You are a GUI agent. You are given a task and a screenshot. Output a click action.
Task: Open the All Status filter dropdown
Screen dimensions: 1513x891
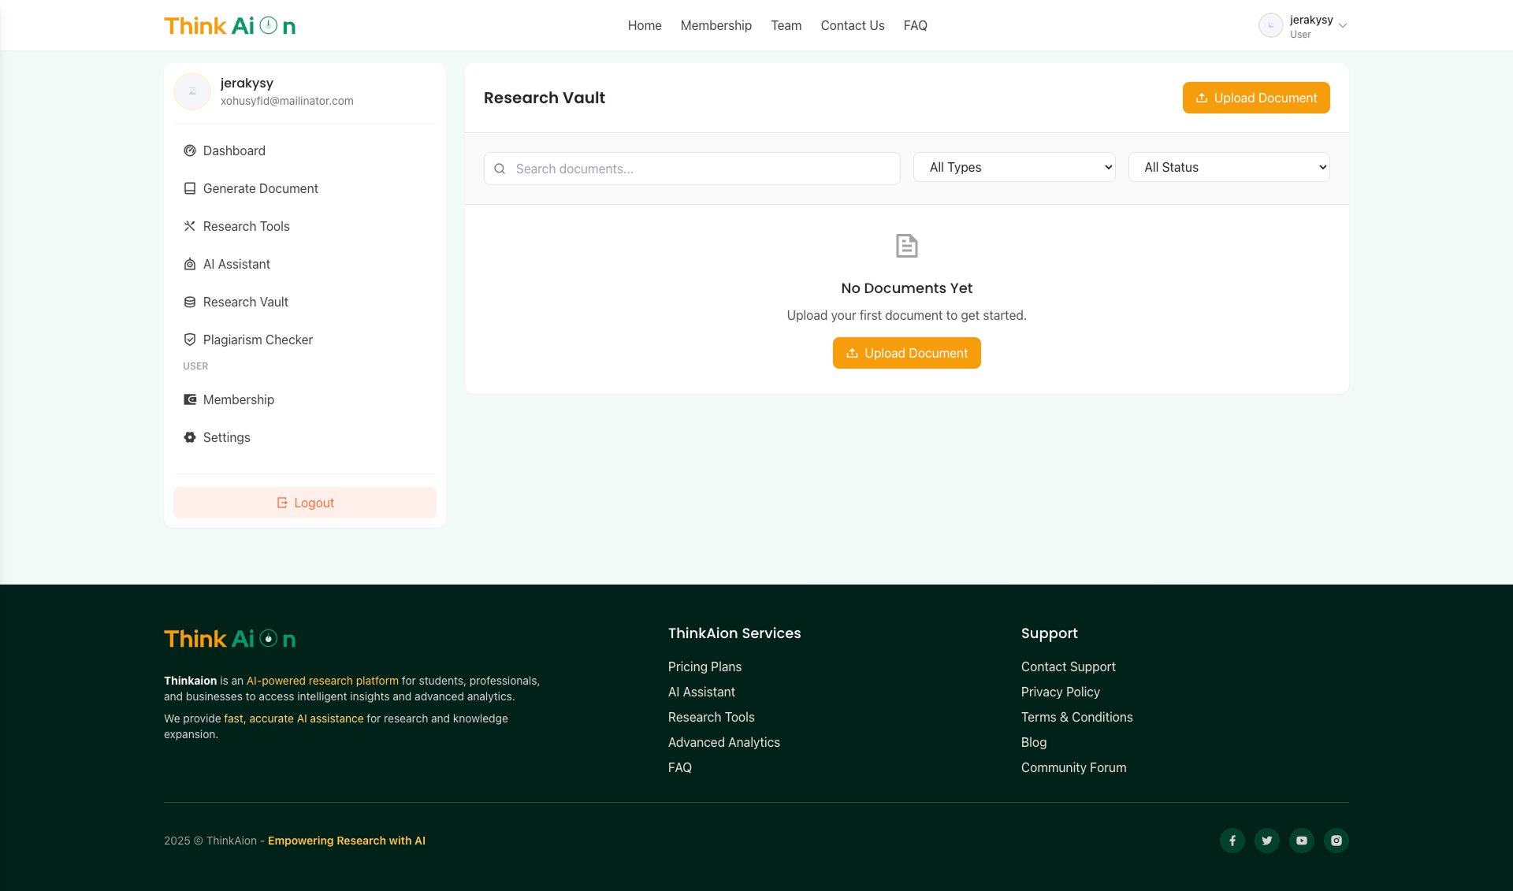click(1229, 167)
